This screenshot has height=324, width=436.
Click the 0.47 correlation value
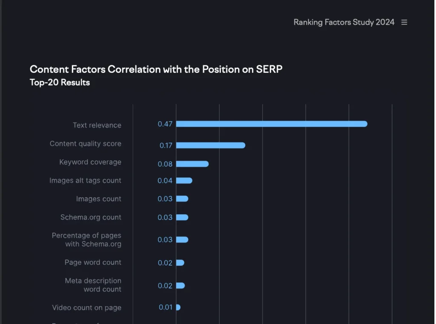165,124
